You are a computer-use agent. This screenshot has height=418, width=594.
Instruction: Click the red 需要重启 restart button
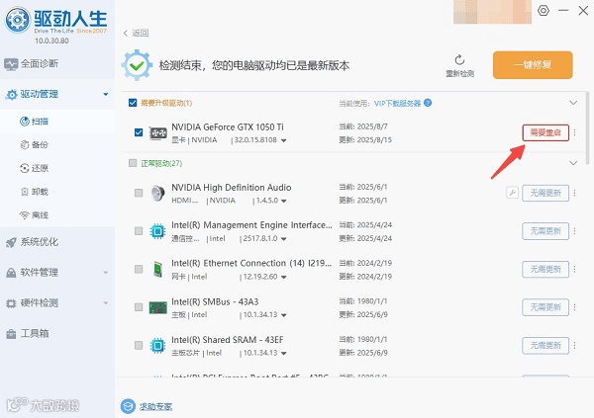tap(545, 132)
